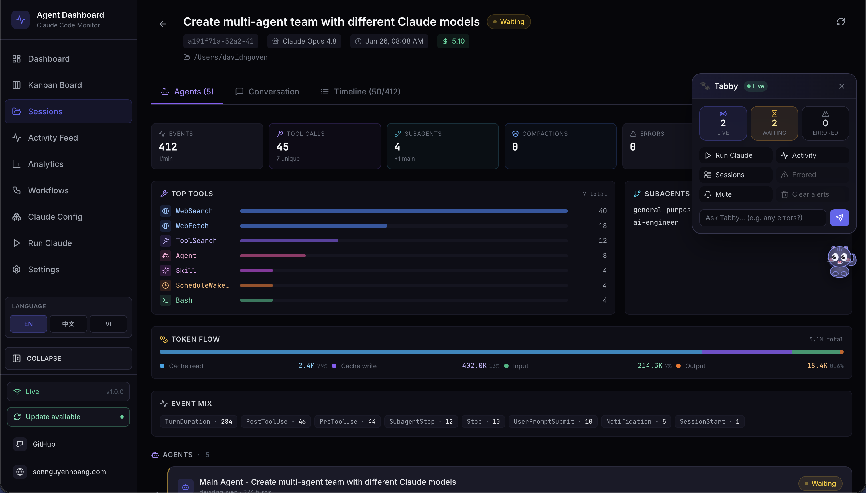Click Activity button in Tabby panel
866x493 pixels.
tap(812, 155)
